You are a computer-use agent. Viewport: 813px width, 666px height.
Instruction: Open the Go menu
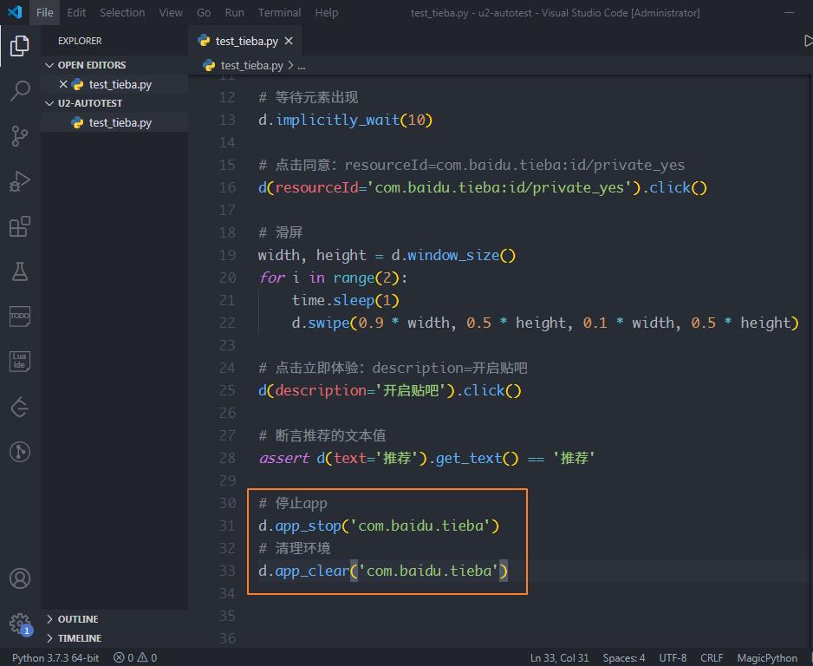click(204, 12)
